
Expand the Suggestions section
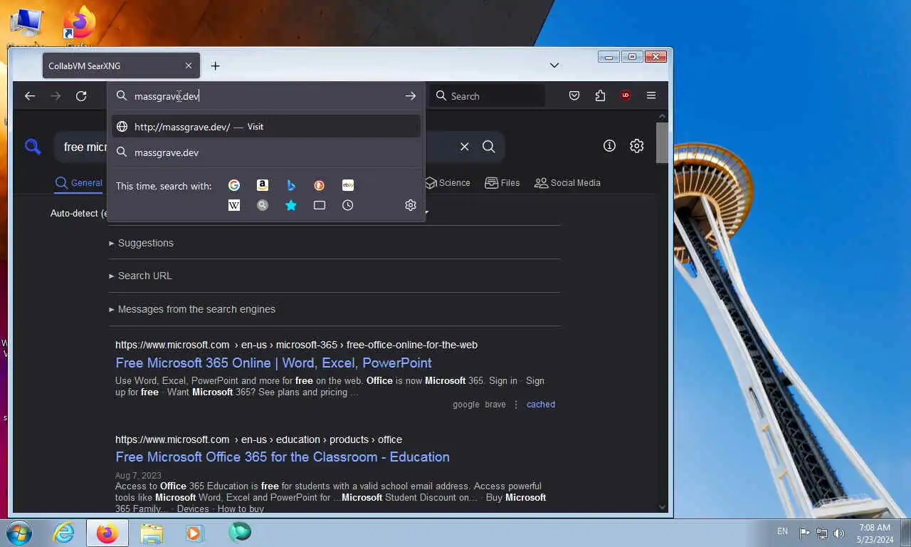click(x=141, y=243)
